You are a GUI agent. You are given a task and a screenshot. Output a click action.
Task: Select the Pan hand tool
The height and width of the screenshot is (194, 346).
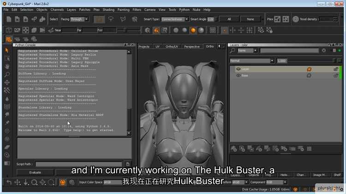(x=7, y=66)
